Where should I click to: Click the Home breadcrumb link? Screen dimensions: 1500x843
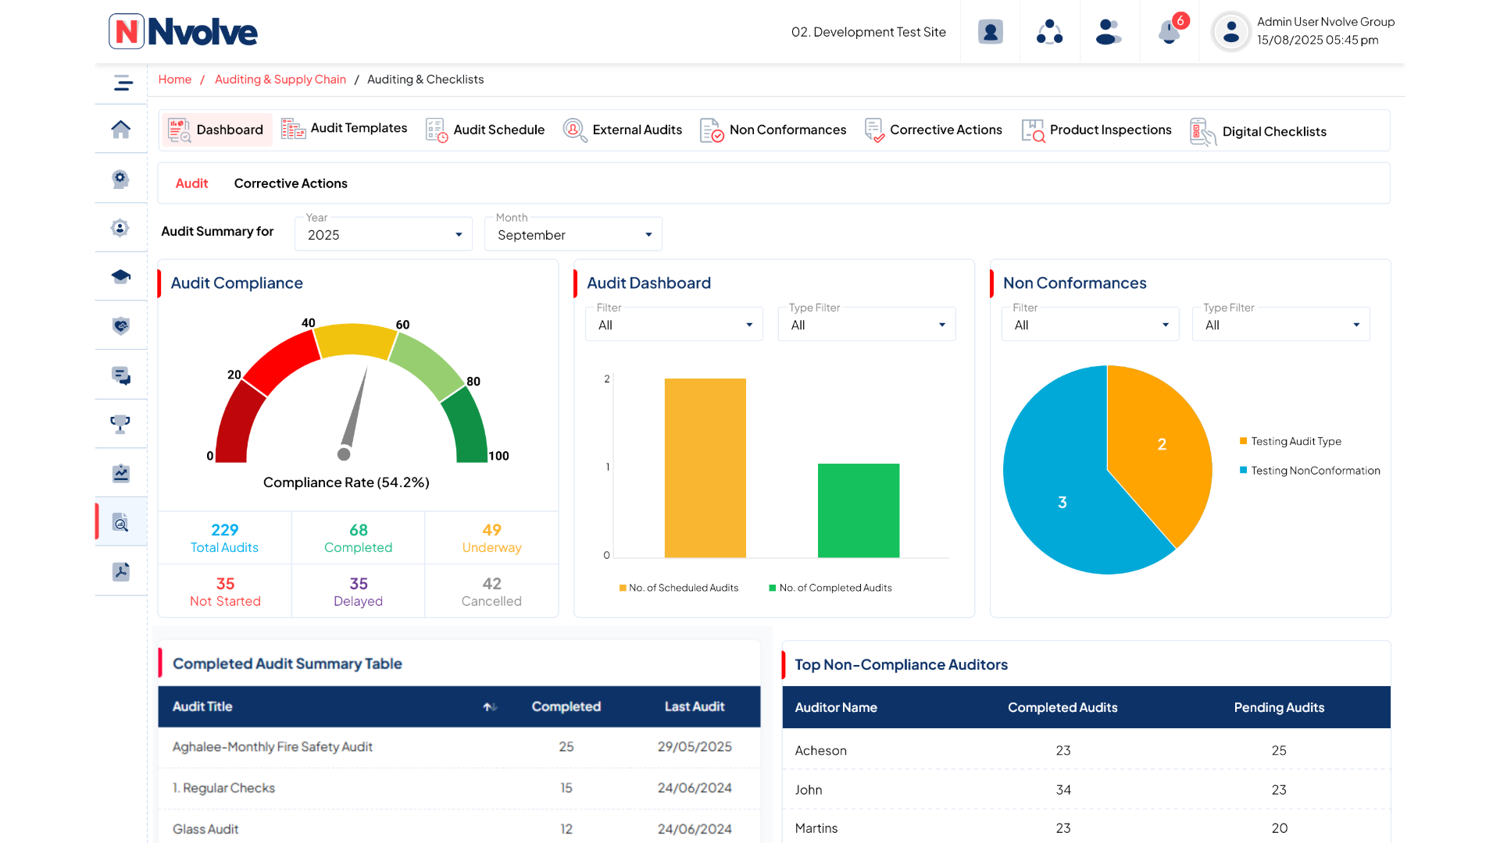coord(174,79)
